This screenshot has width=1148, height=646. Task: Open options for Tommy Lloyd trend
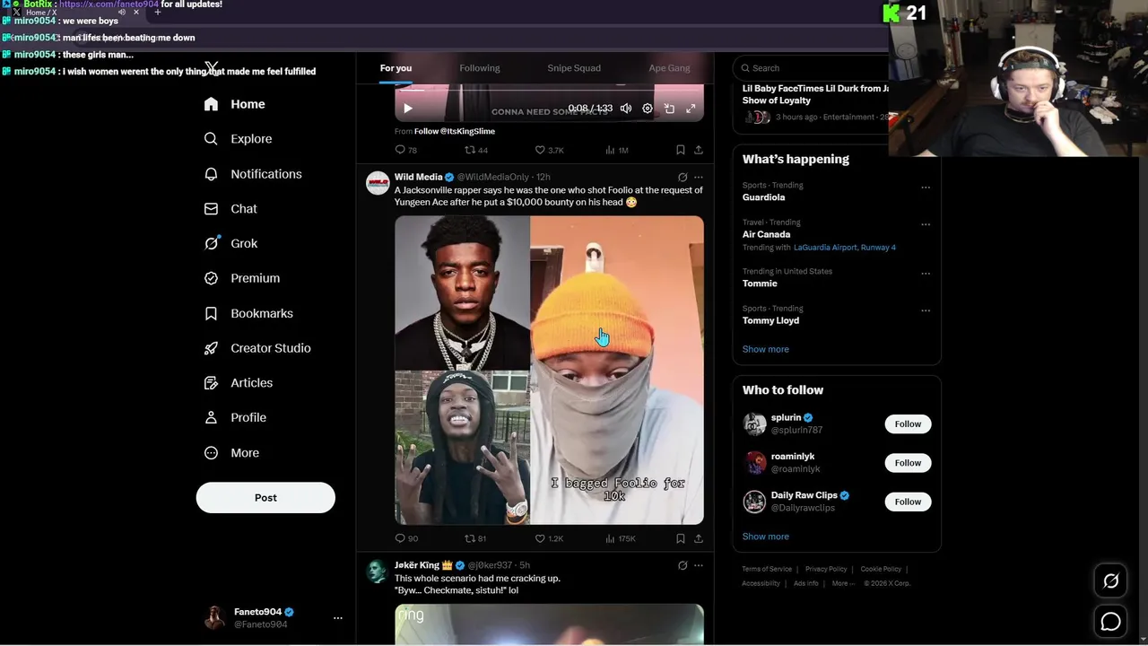click(926, 310)
